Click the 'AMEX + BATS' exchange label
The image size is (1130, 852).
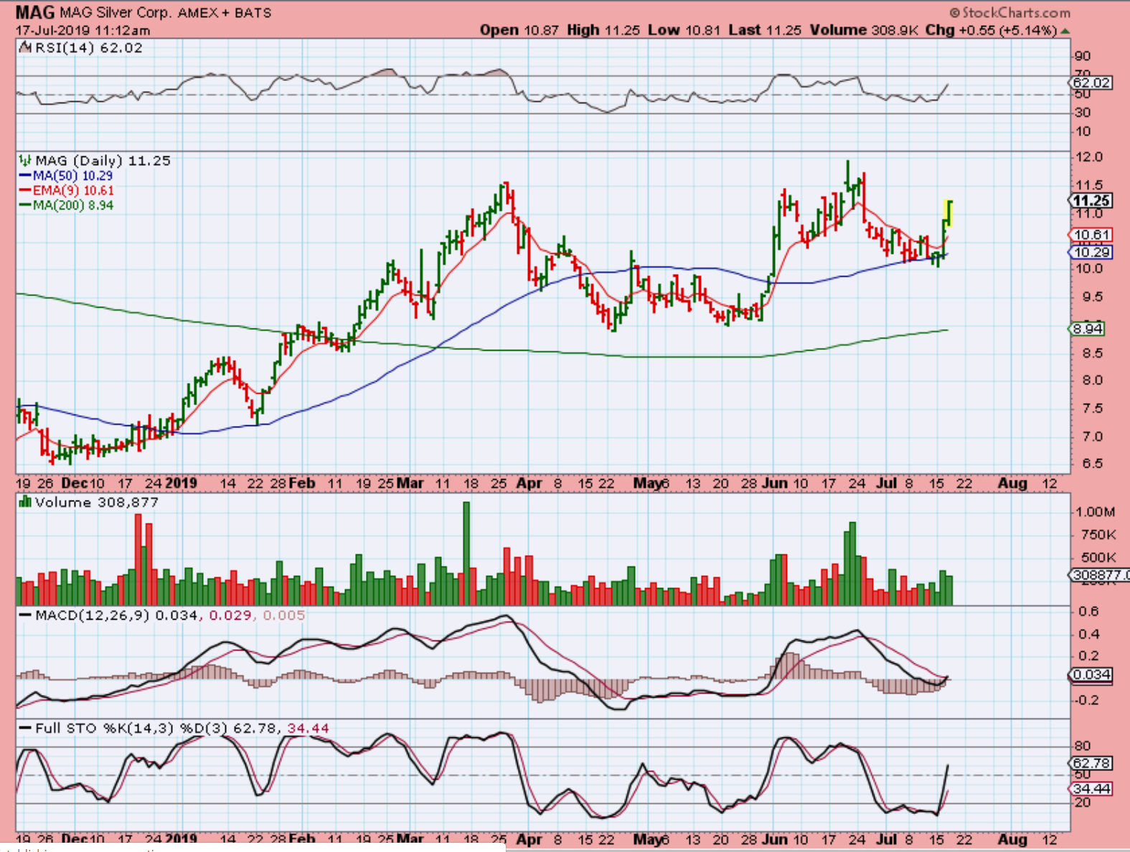[x=225, y=13]
